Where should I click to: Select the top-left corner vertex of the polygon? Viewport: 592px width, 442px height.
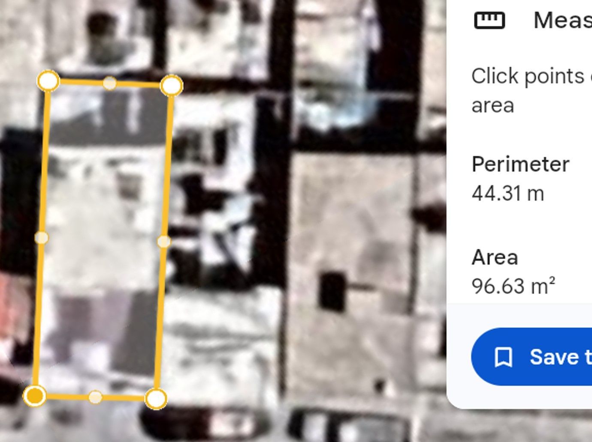click(x=48, y=81)
